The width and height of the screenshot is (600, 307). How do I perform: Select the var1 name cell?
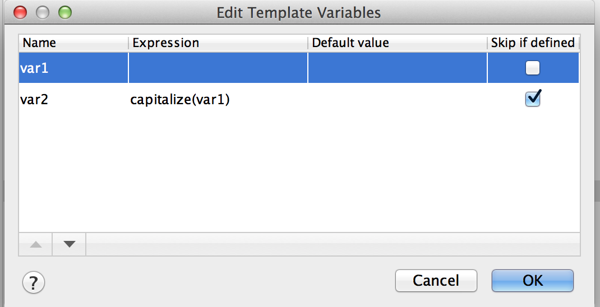tap(73, 68)
